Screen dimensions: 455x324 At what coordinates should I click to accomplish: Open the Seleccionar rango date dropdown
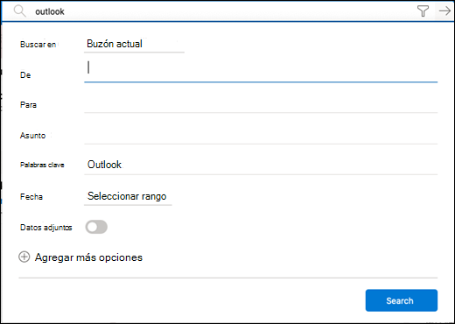[x=128, y=196]
